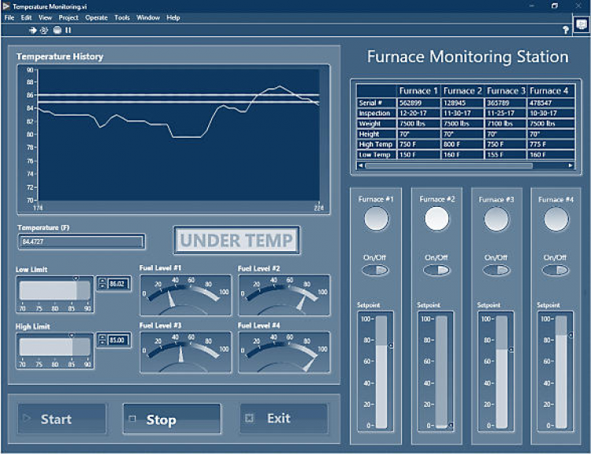This screenshot has width=591, height=454.
Task: Click the Furnace #1 indicator light
Action: pos(376,219)
